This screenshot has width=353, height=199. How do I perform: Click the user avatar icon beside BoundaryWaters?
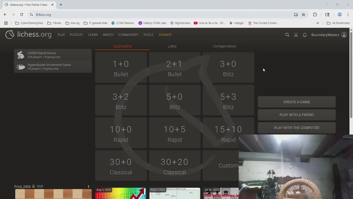click(344, 35)
